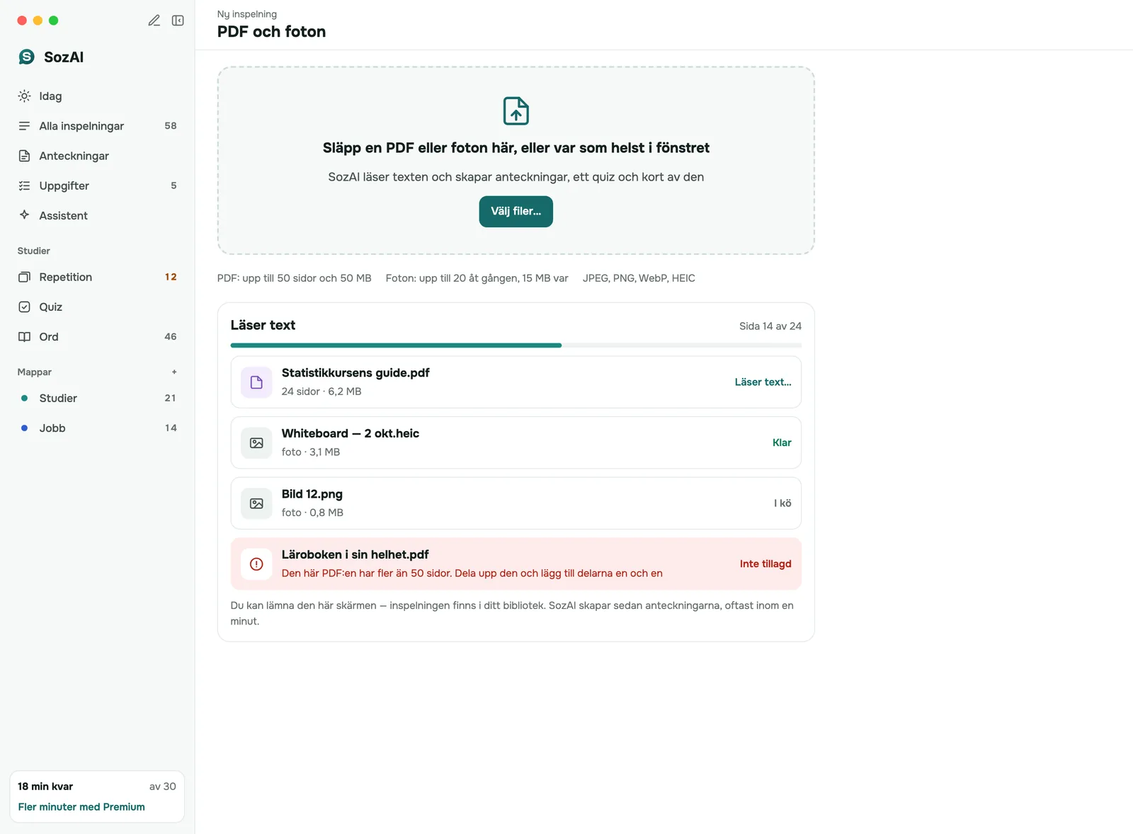Open the Idag view
This screenshot has height=834, width=1133.
pyautogui.click(x=97, y=96)
